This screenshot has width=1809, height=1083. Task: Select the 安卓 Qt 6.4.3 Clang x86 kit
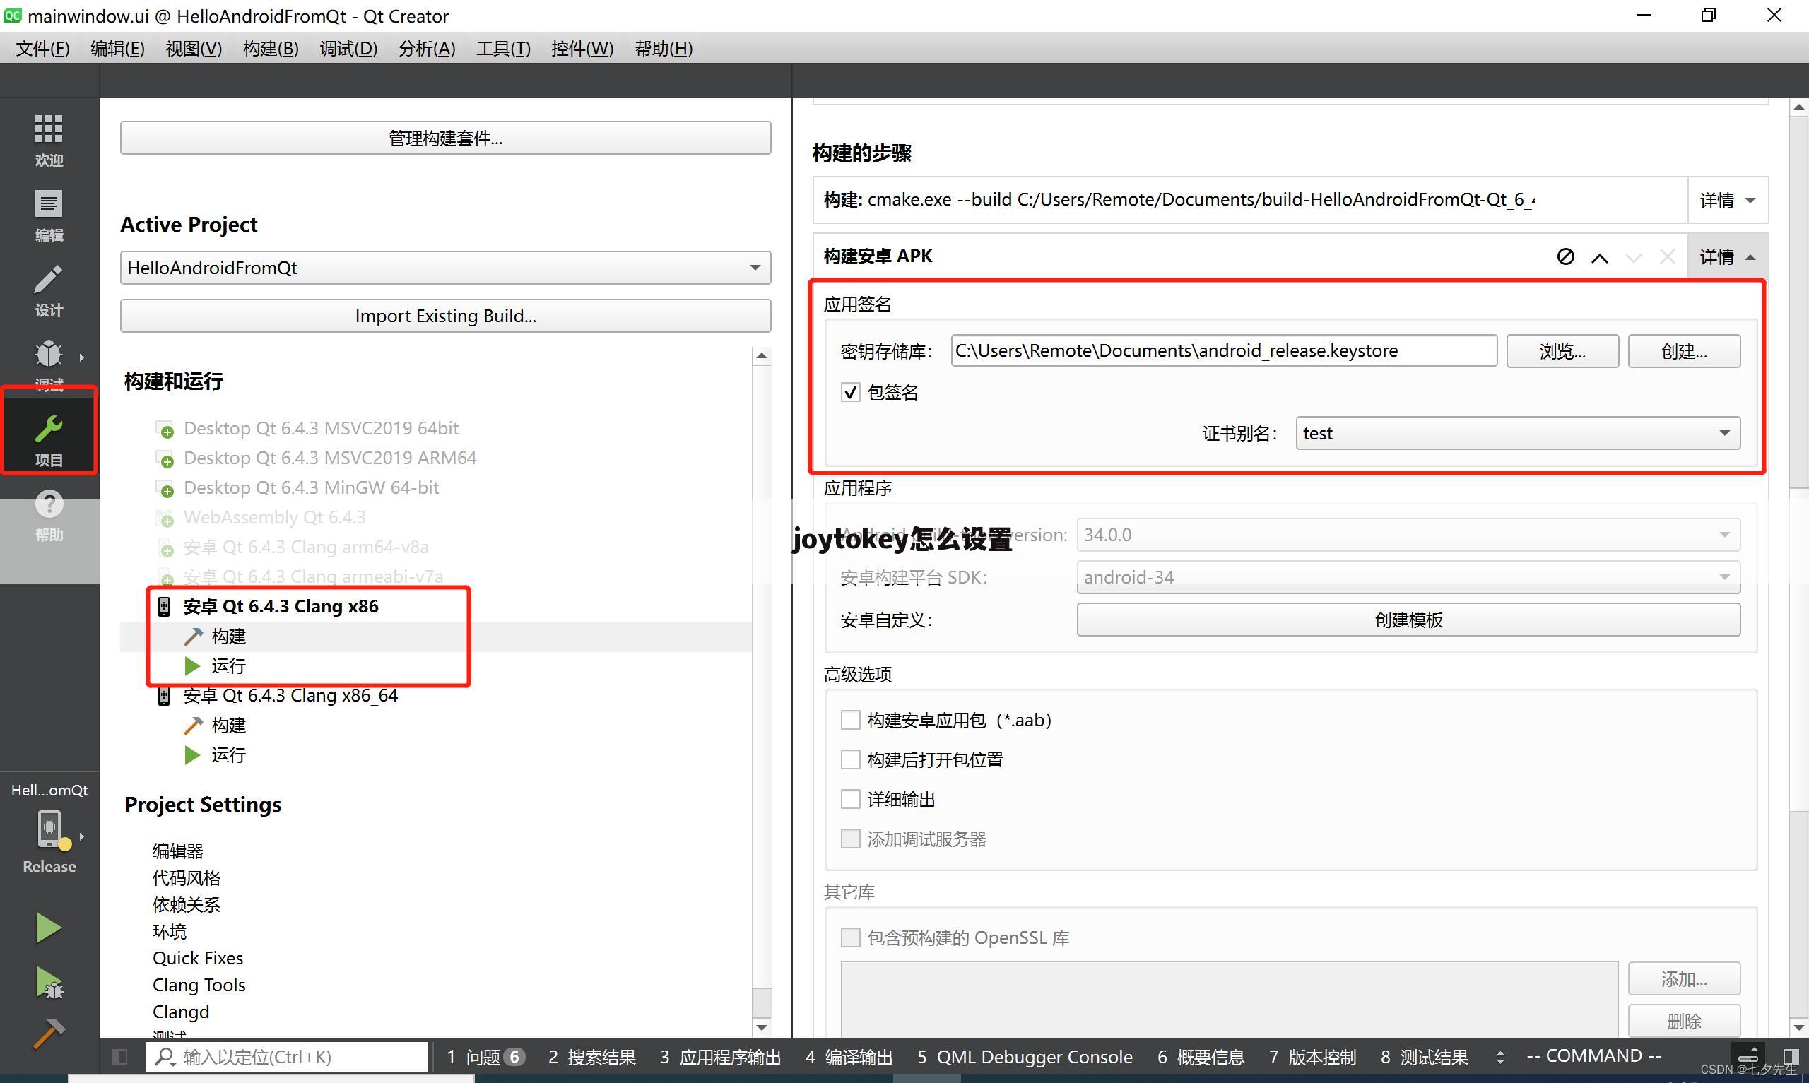[x=281, y=606]
